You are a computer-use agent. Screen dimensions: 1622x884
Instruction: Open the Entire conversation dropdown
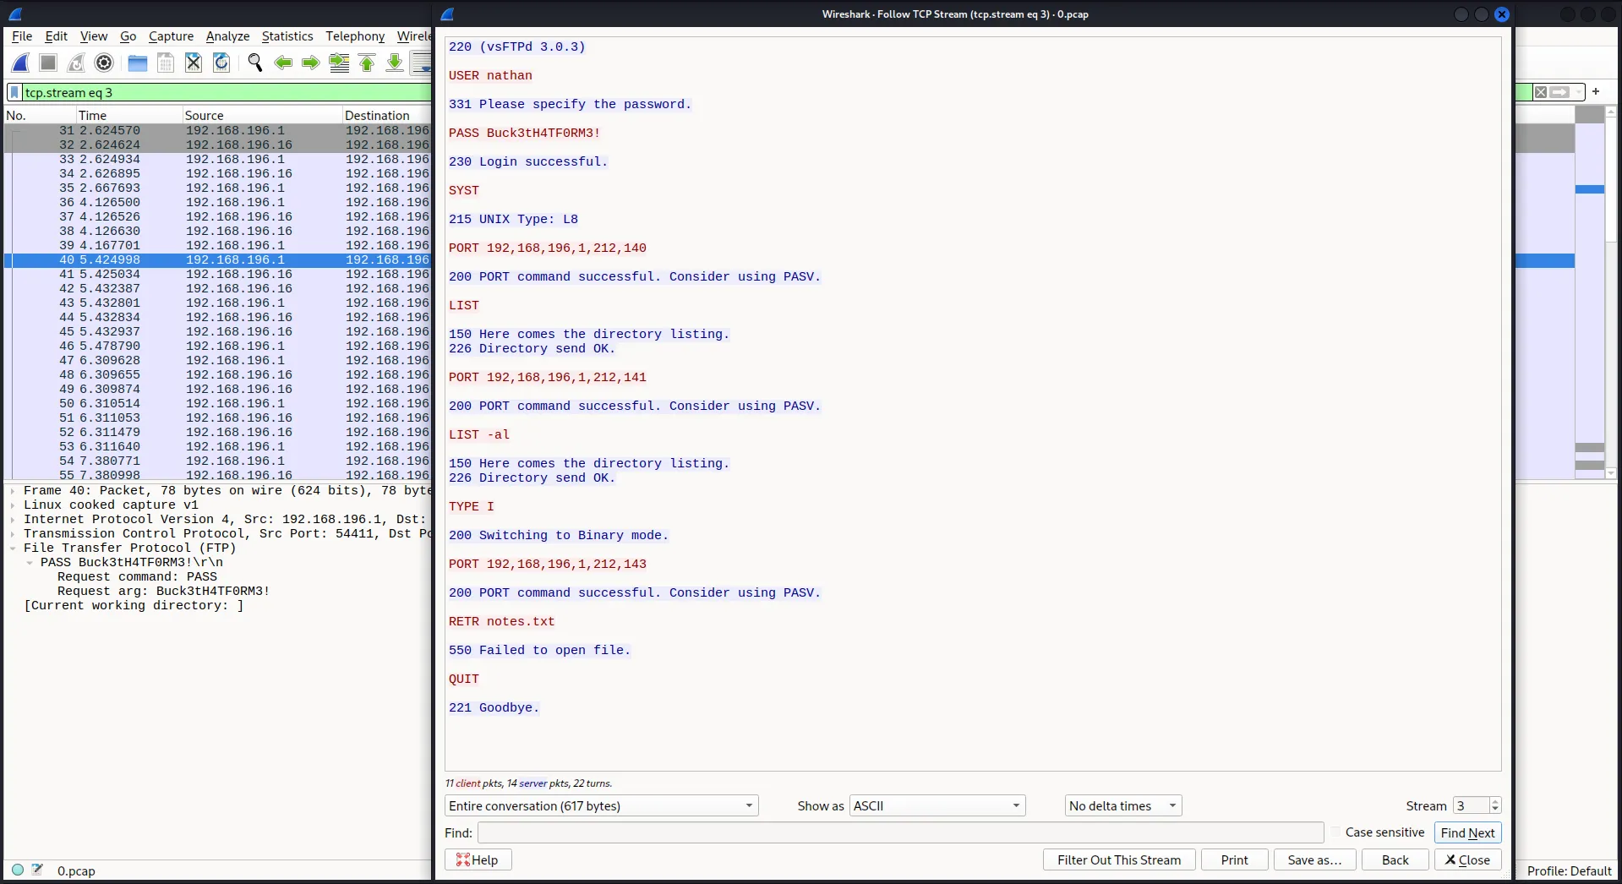tap(601, 806)
